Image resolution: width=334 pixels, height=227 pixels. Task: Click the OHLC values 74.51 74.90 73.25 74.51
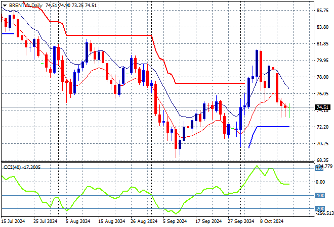point(71,6)
